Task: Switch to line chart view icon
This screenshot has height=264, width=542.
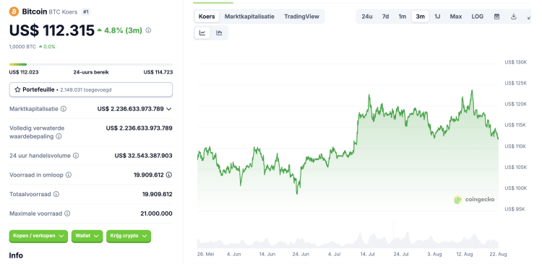Action: (202, 32)
